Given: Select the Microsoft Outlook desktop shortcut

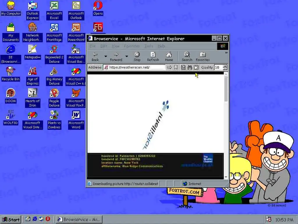Looking at the screenshot, I should 76,10.
